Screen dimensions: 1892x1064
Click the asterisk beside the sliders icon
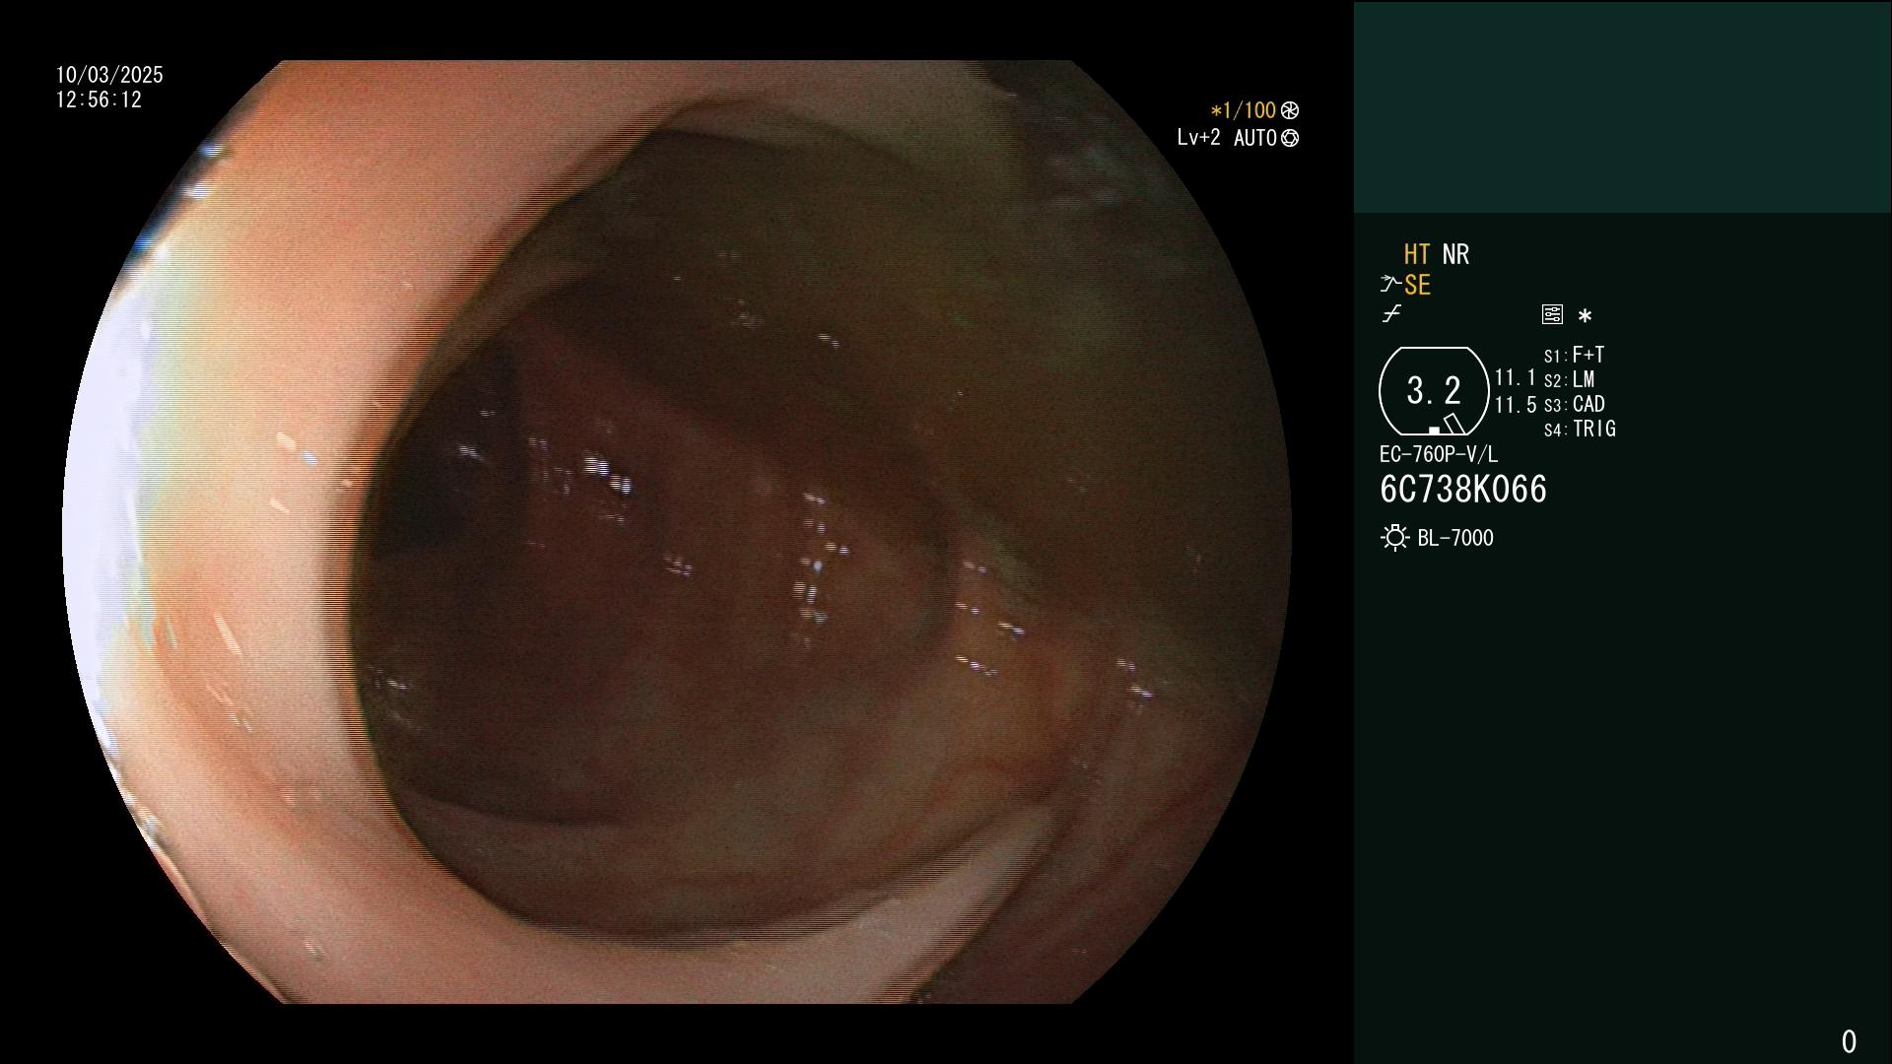[x=1585, y=316]
